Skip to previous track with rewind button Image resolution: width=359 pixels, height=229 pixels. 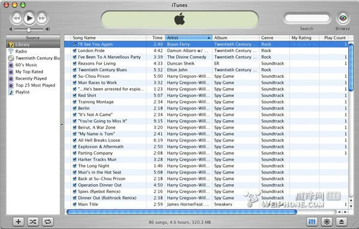17,19
